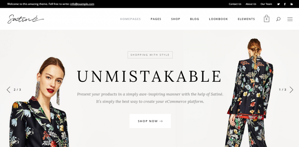Open the Elements menu item
The height and width of the screenshot is (147, 299).
246,19
